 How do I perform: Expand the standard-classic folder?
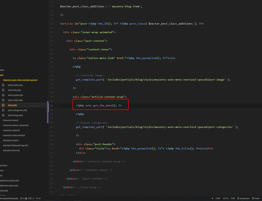tap(11, 140)
